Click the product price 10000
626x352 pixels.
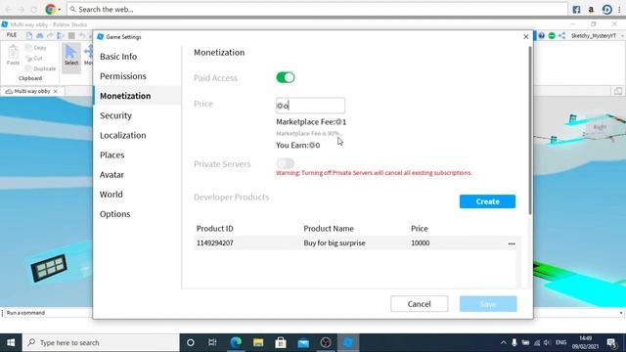pyautogui.click(x=420, y=243)
